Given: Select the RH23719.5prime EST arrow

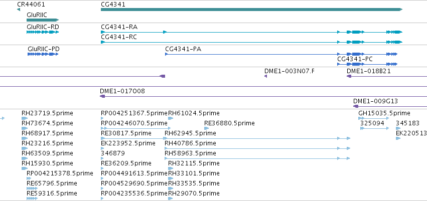Looking at the screenshot, I should (25, 118).
